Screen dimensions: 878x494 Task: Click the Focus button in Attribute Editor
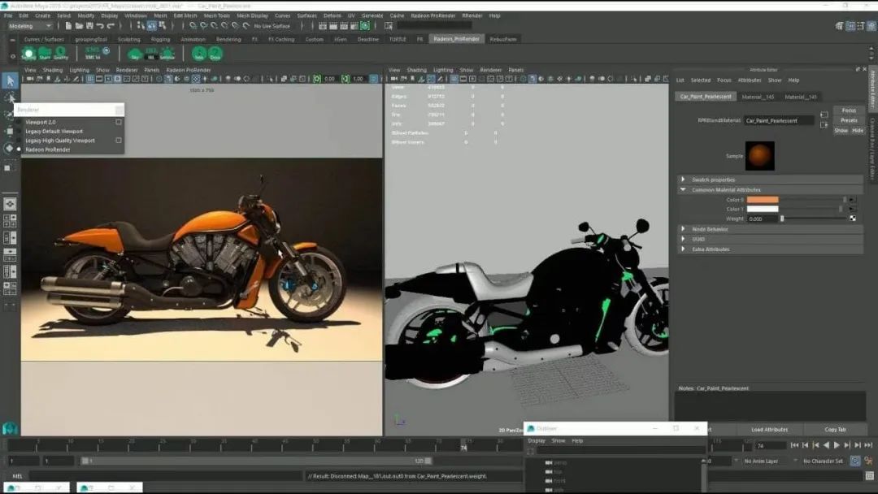[x=849, y=110]
